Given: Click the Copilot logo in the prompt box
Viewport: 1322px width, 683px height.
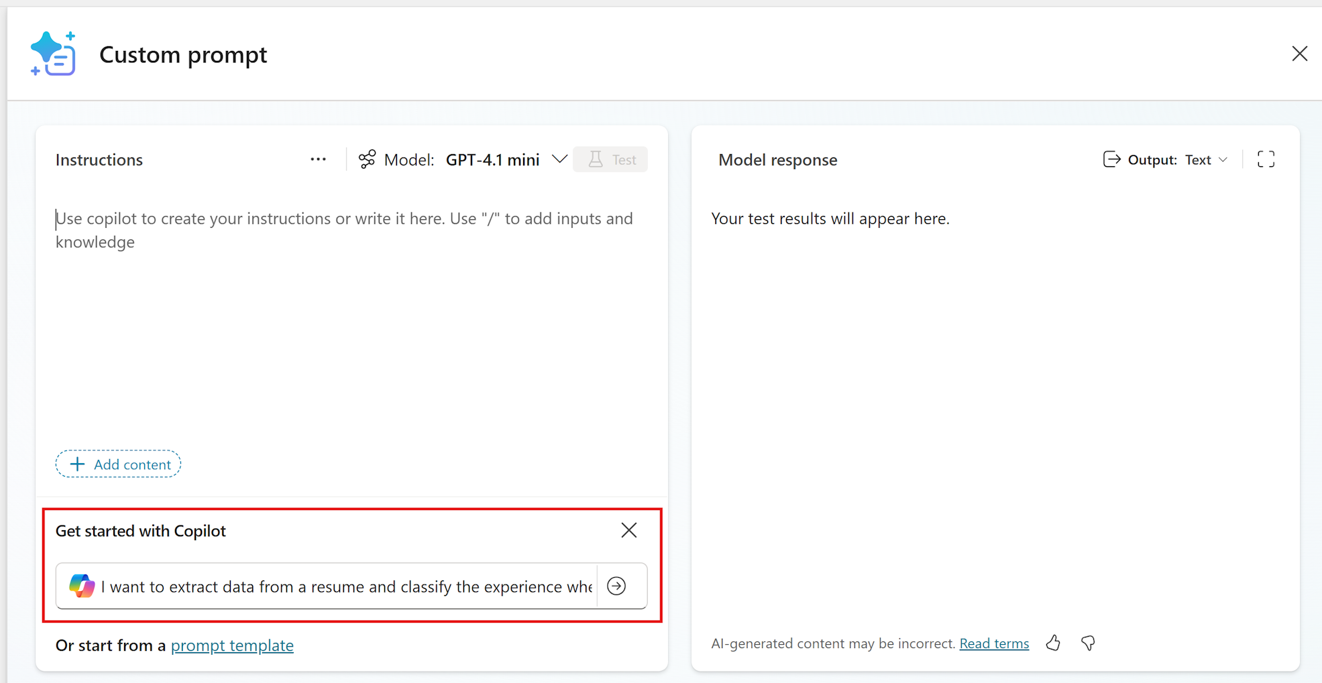Looking at the screenshot, I should click(82, 585).
